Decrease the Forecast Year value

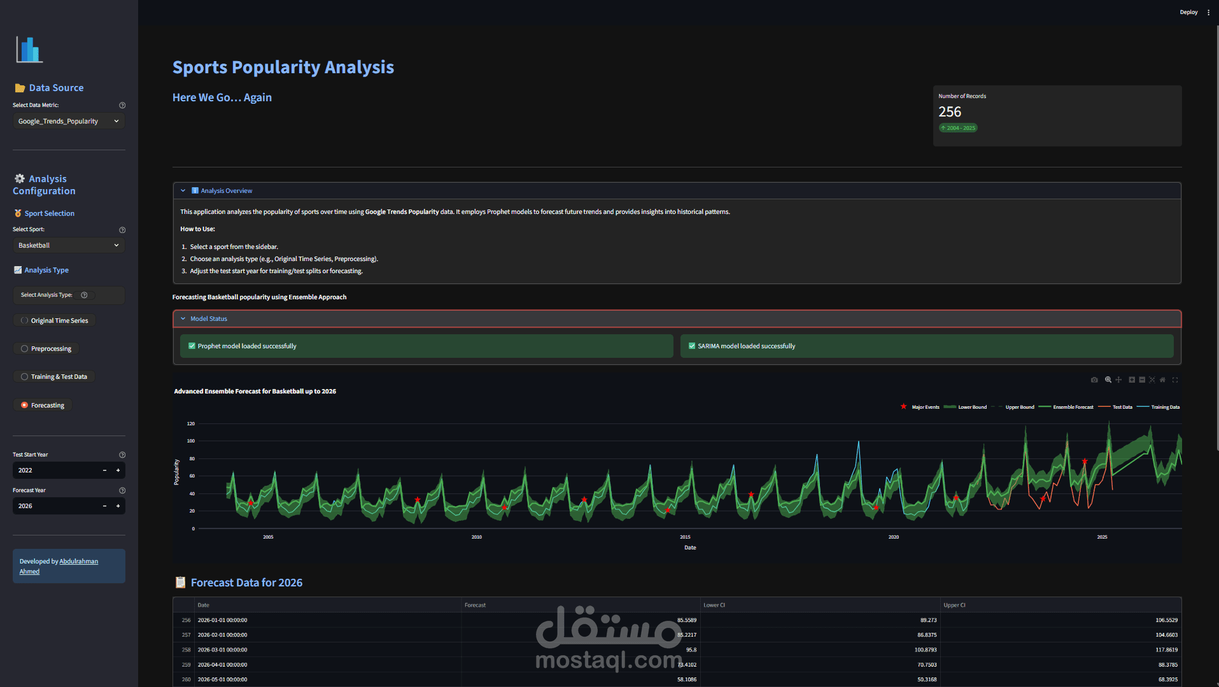(104, 506)
